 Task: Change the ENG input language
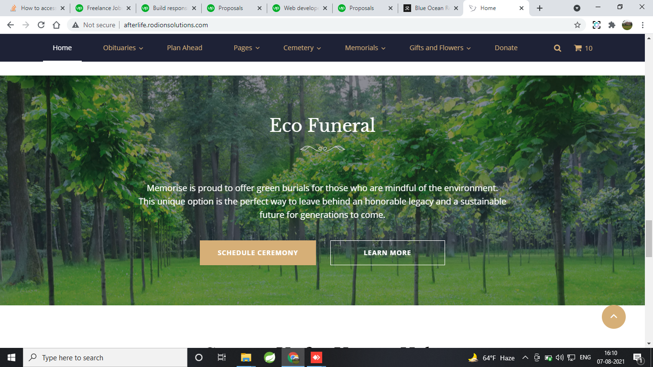(585, 357)
